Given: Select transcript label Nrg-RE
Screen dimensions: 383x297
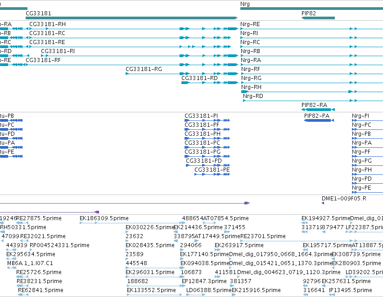Looking at the screenshot, I should pyautogui.click(x=250, y=24).
